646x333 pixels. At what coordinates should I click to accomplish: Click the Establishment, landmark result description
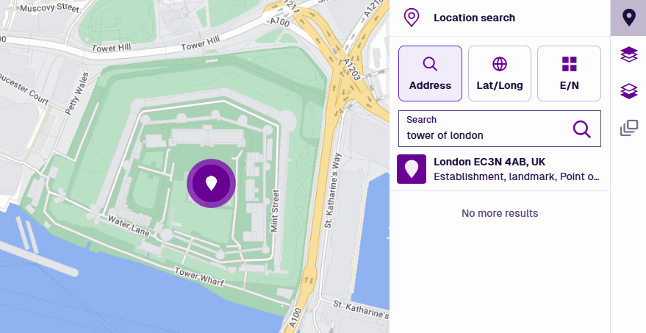pyautogui.click(x=516, y=177)
